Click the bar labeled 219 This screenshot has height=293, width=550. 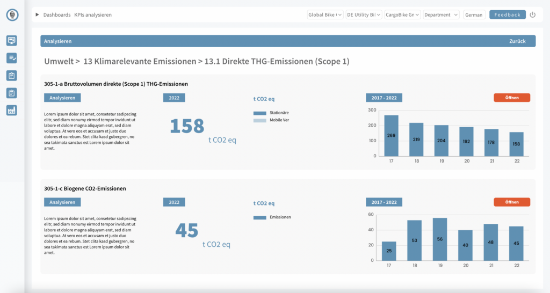tap(416, 140)
